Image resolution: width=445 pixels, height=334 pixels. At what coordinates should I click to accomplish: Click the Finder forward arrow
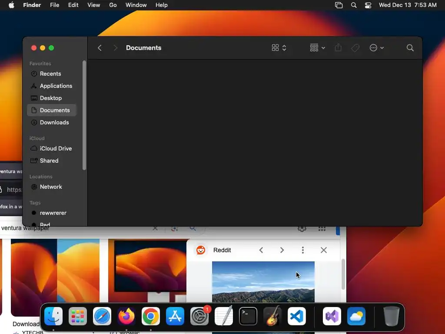[115, 48]
